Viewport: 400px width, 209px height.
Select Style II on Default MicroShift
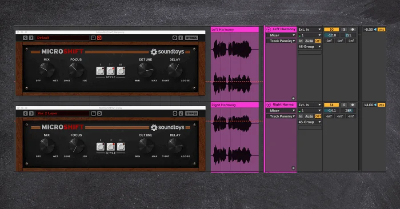111,71
